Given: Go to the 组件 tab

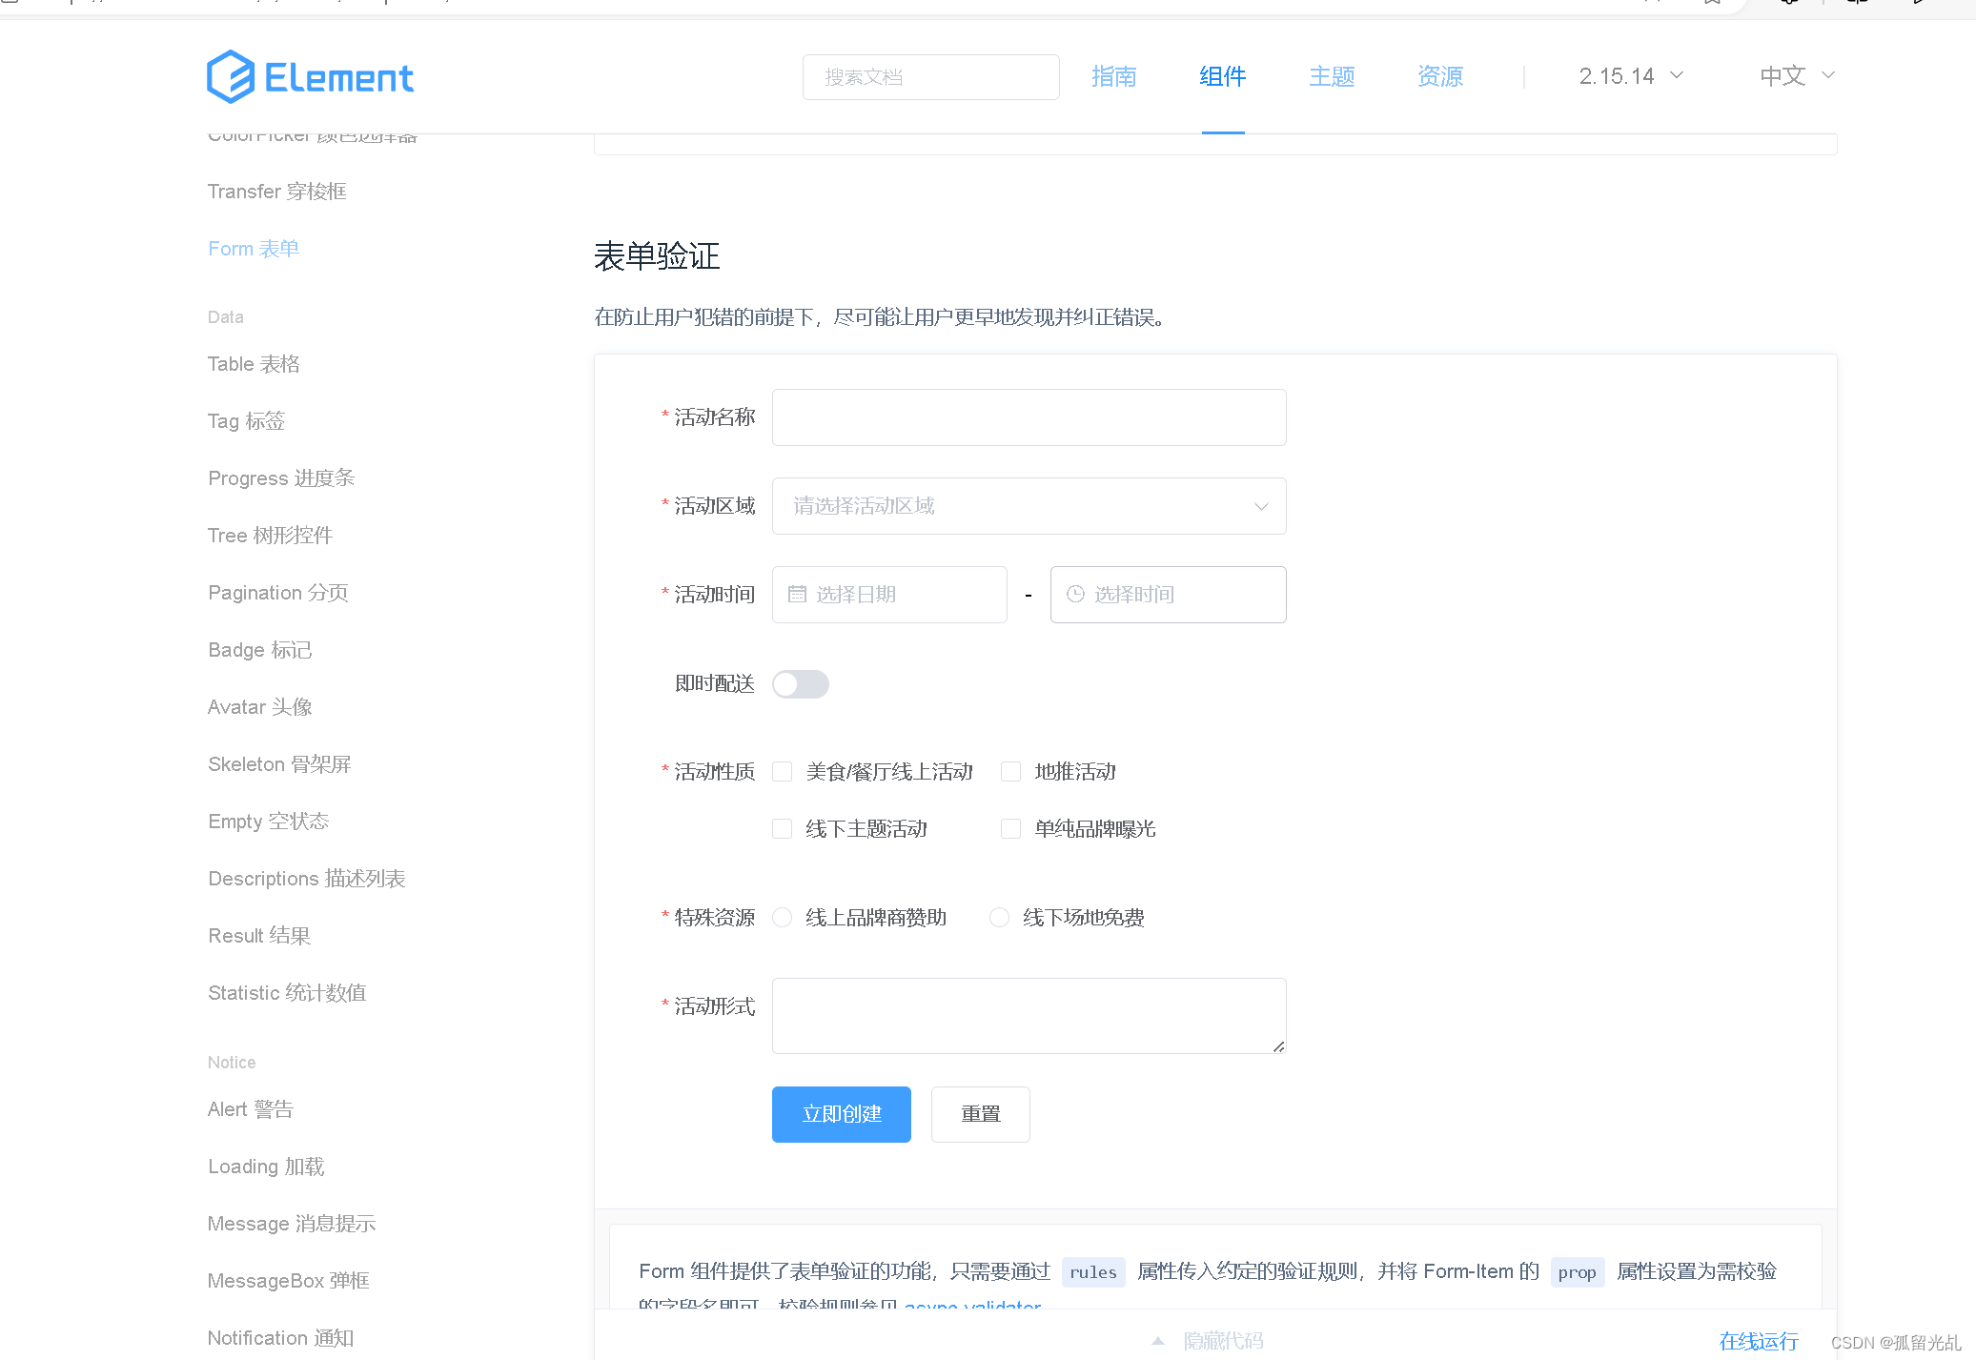Looking at the screenshot, I should click(1223, 76).
